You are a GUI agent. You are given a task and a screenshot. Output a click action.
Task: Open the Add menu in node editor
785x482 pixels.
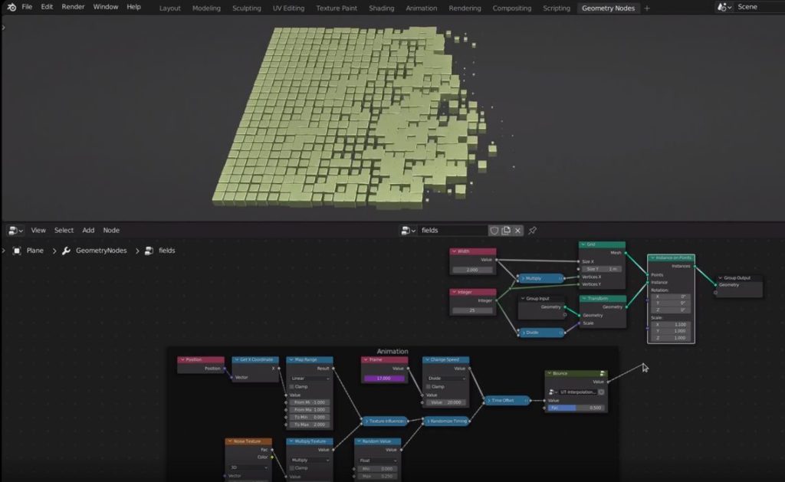(88, 230)
